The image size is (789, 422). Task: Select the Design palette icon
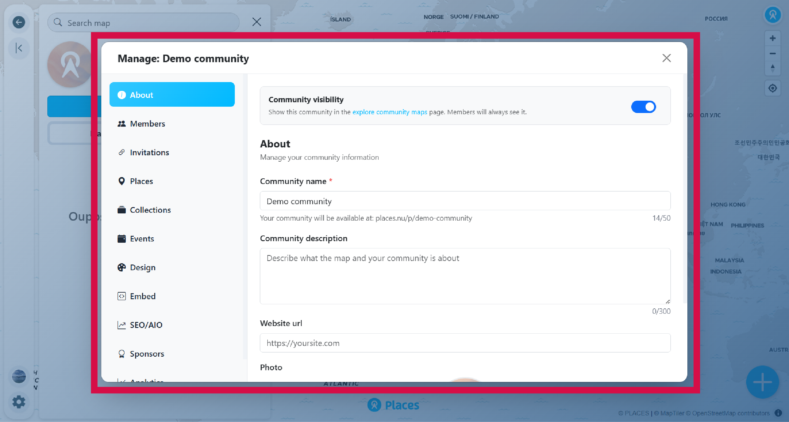pos(122,267)
